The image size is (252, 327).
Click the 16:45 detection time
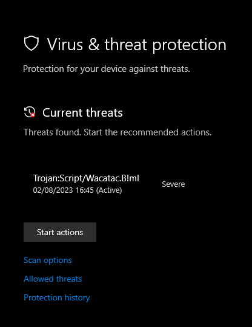85,190
